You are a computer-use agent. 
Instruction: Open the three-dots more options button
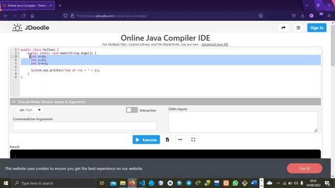tap(180, 139)
